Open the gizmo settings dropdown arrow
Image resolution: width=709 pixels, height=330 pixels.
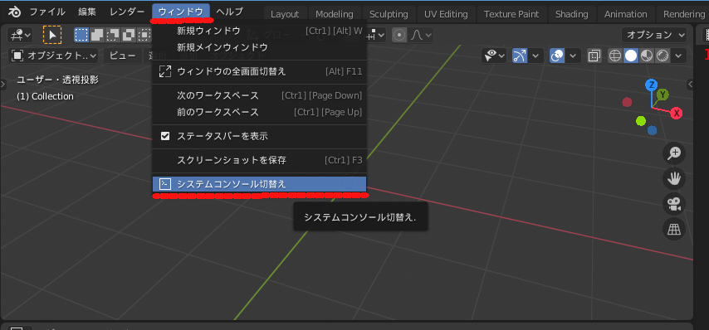[535, 56]
